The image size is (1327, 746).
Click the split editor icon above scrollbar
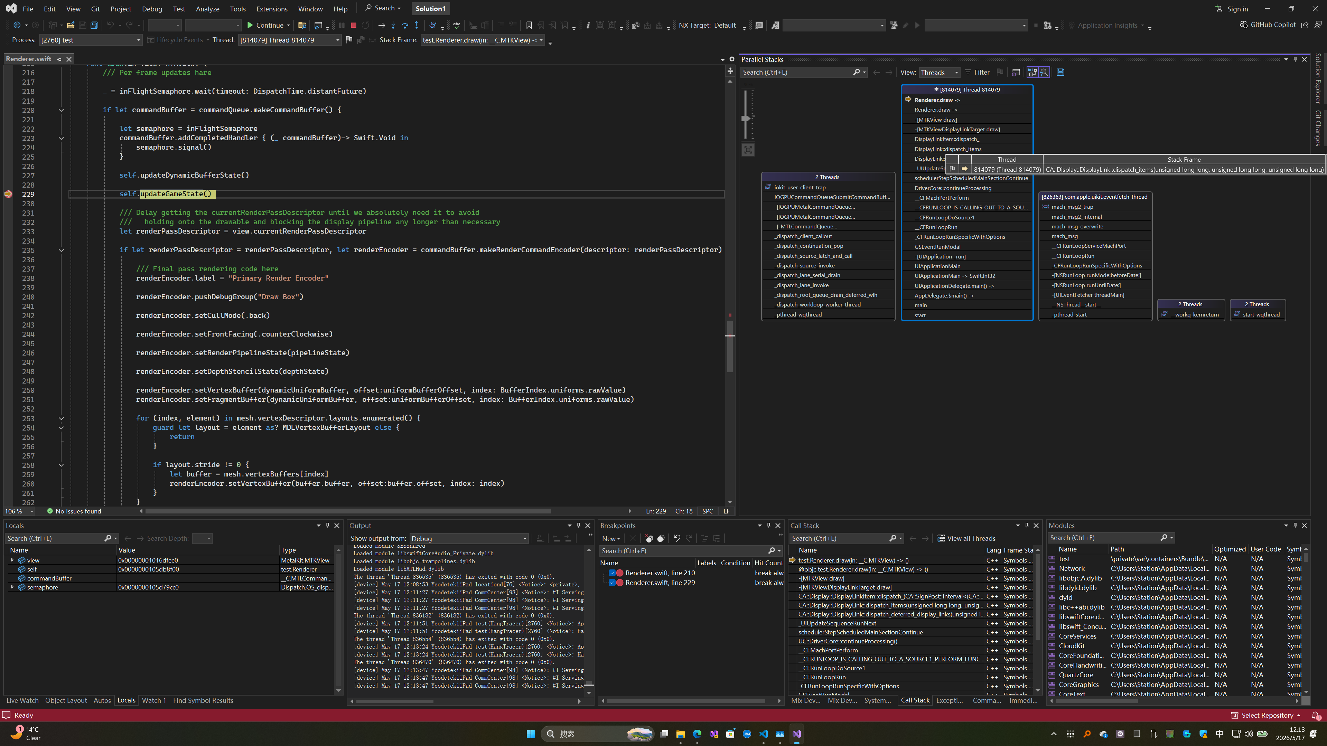[x=730, y=71]
